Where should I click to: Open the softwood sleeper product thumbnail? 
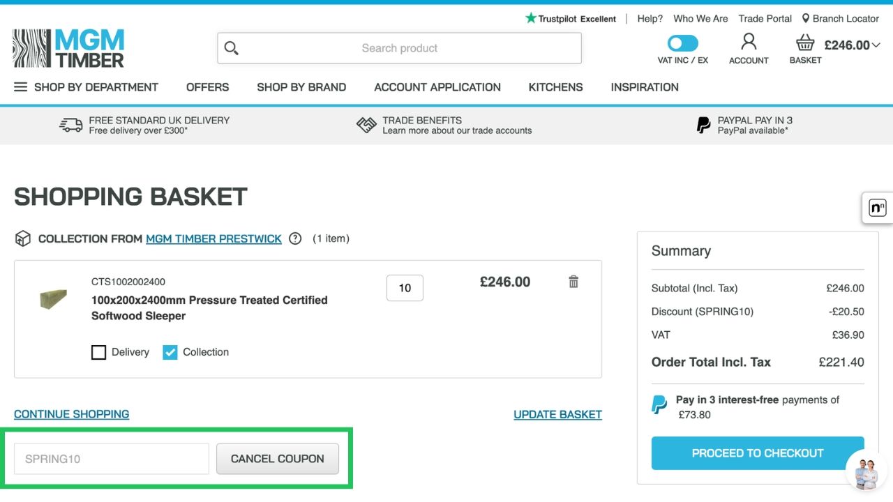[x=53, y=299]
